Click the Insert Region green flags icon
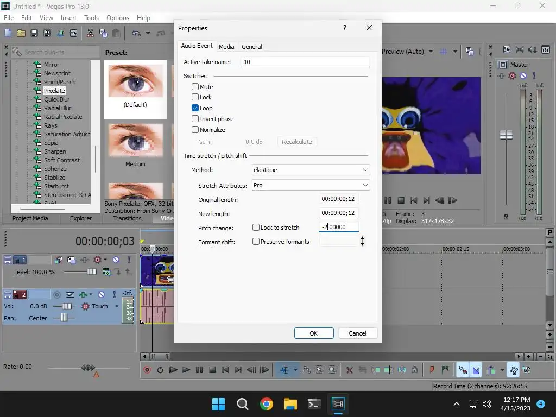 (x=445, y=370)
